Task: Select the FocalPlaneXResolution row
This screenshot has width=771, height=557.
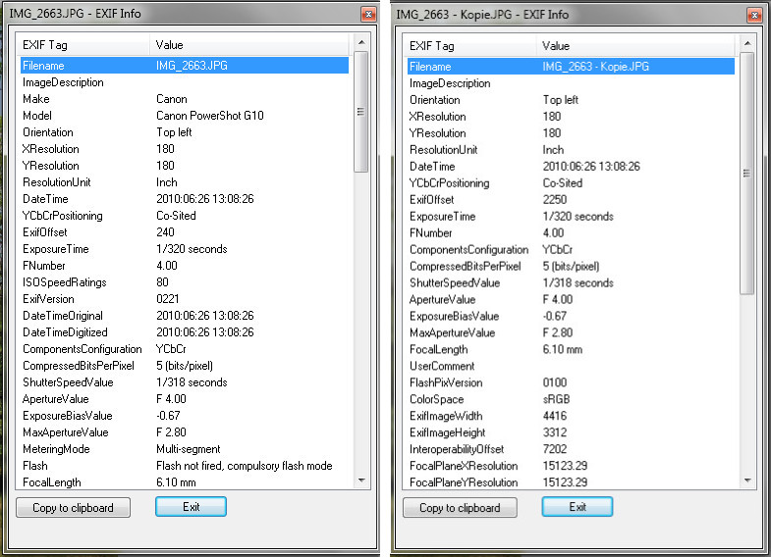Action: click(571, 466)
